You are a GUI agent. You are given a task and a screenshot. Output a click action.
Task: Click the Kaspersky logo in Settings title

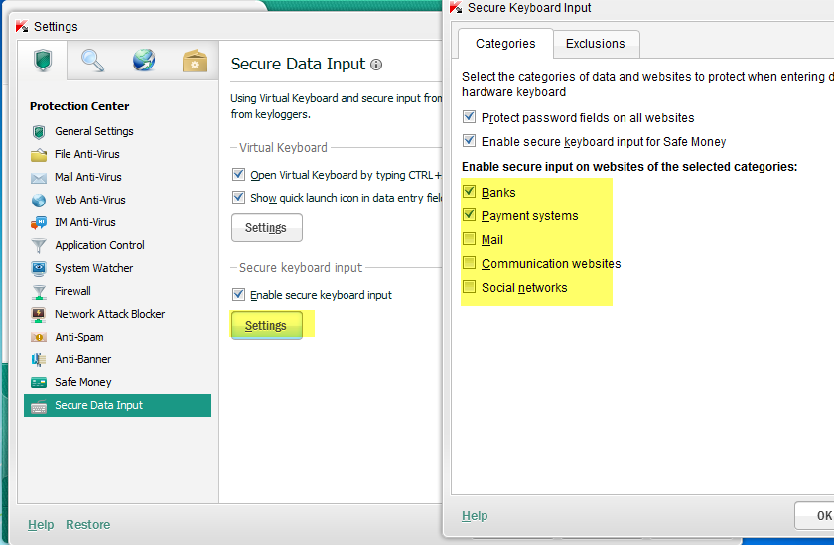click(x=22, y=26)
